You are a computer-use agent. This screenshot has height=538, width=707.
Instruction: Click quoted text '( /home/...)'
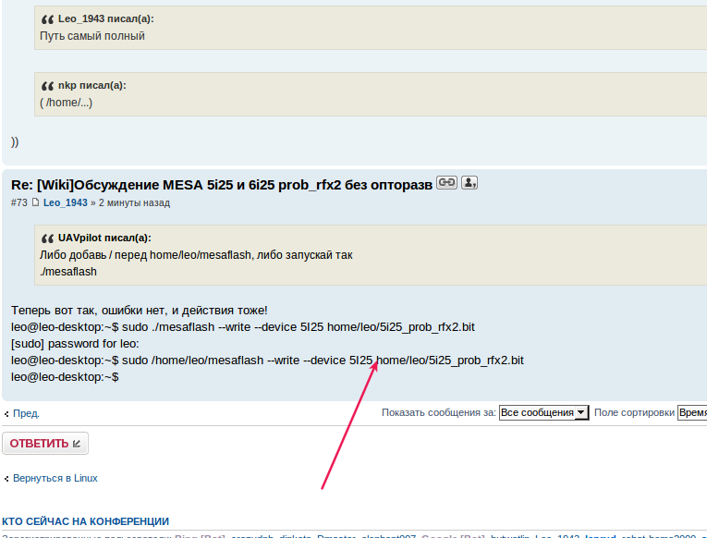click(67, 103)
